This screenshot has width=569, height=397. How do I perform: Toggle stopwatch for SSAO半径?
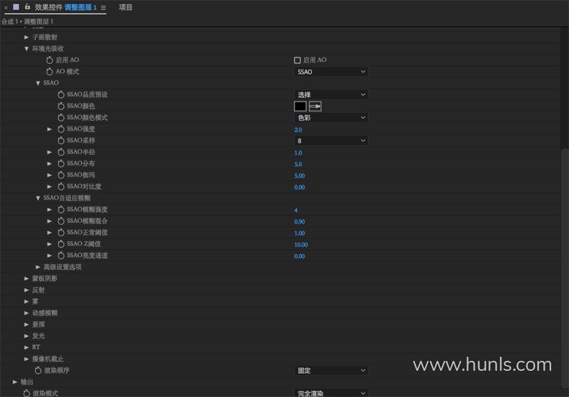tap(61, 152)
